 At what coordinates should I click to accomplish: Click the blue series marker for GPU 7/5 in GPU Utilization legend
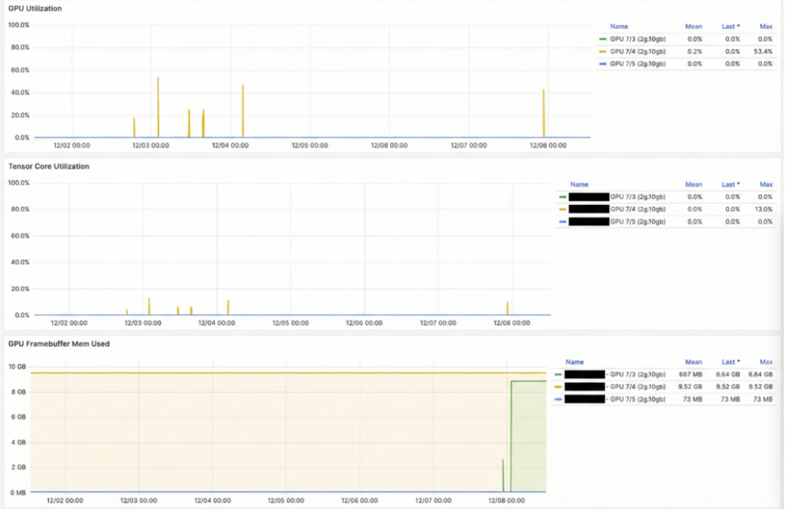(x=602, y=64)
